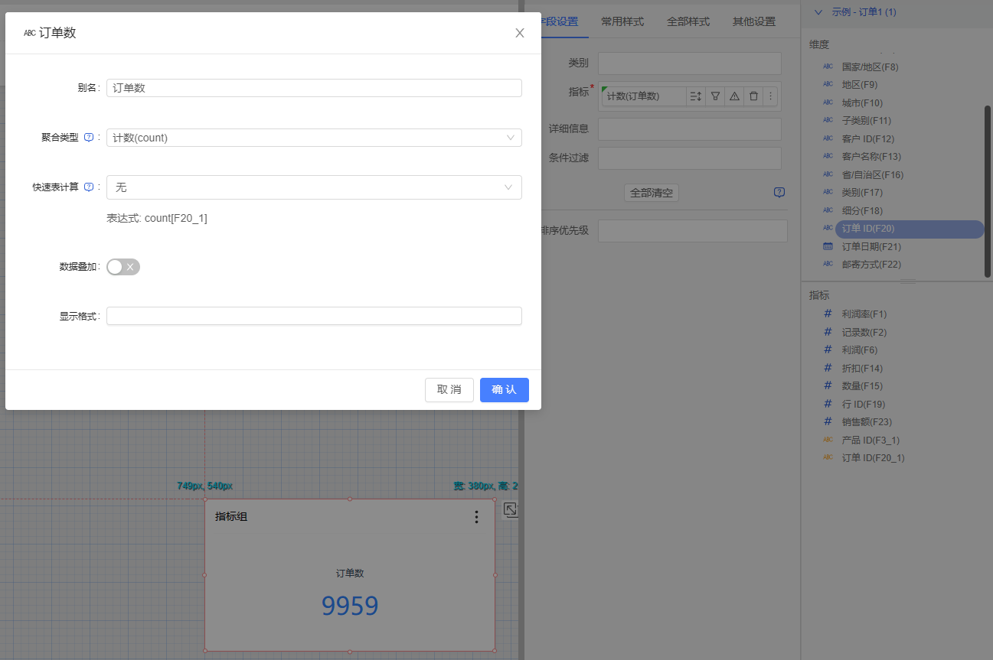Close the 订单数 dialog
Viewport: 993px width, 660px height.
pos(520,33)
